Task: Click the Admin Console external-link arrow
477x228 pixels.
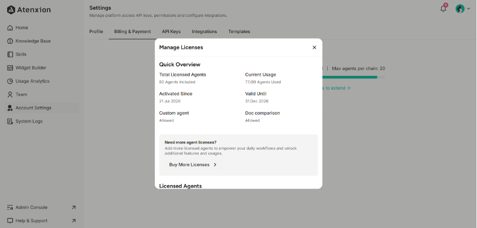Action: 73,207
